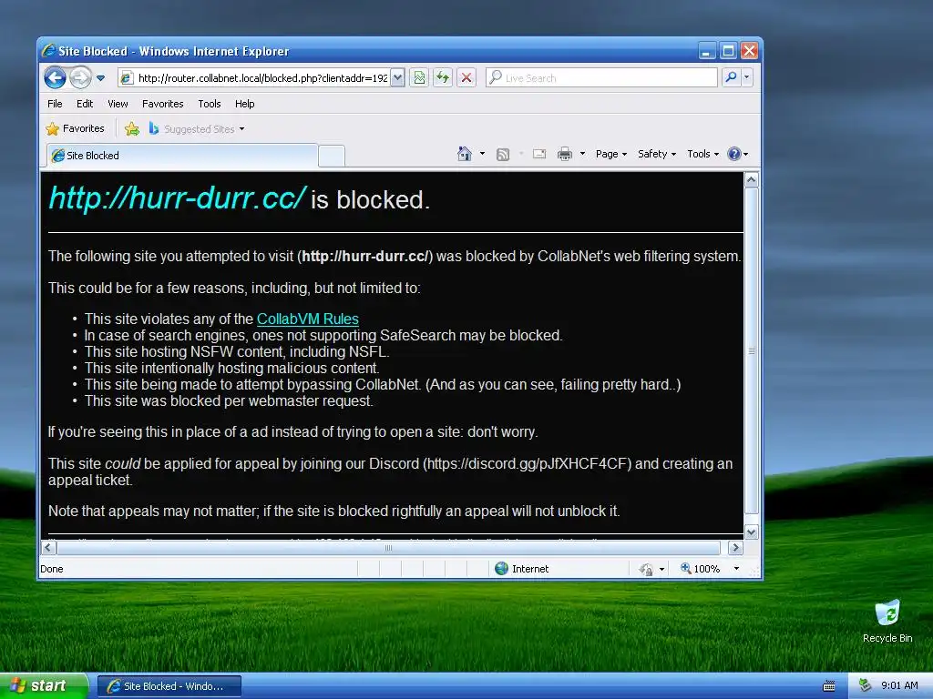Click the Discord invite URL text
This screenshot has width=933, height=699.
point(528,463)
